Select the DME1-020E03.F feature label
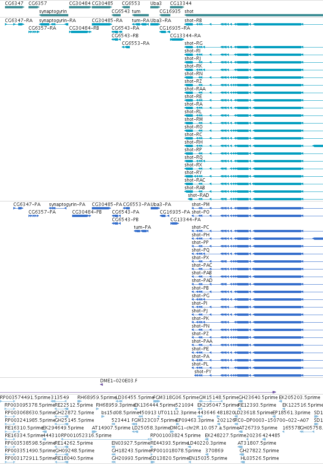323x464 pixels. pyautogui.click(x=119, y=380)
